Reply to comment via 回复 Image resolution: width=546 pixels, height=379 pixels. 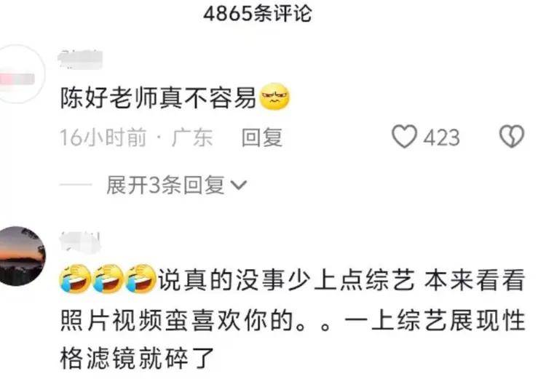tap(262, 137)
